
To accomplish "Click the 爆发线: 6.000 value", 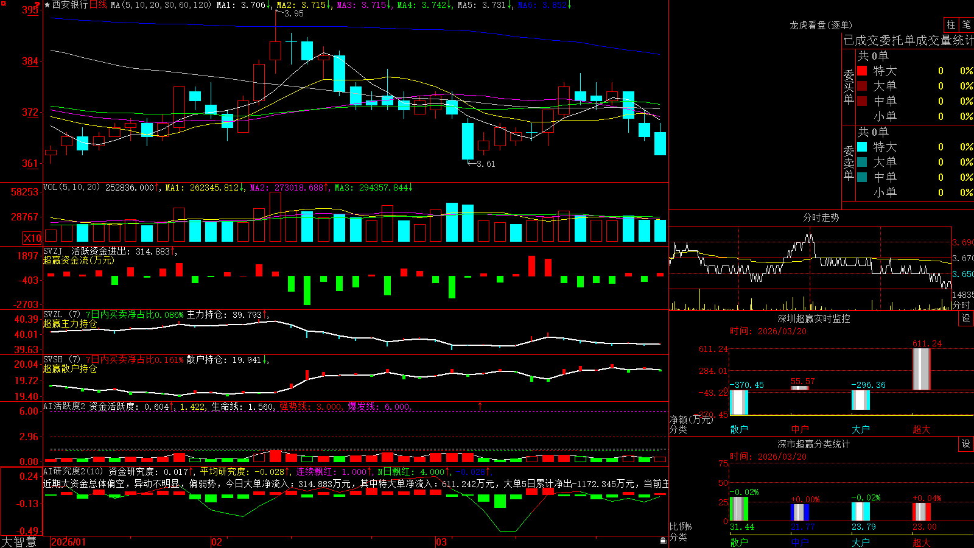I will 379,406.
